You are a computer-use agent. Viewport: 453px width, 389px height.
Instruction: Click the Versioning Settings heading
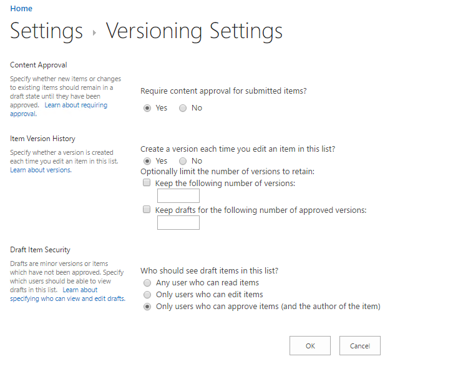coord(194,31)
